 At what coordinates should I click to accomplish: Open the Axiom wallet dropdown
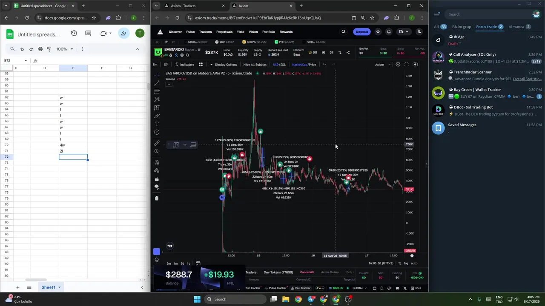tap(404, 32)
